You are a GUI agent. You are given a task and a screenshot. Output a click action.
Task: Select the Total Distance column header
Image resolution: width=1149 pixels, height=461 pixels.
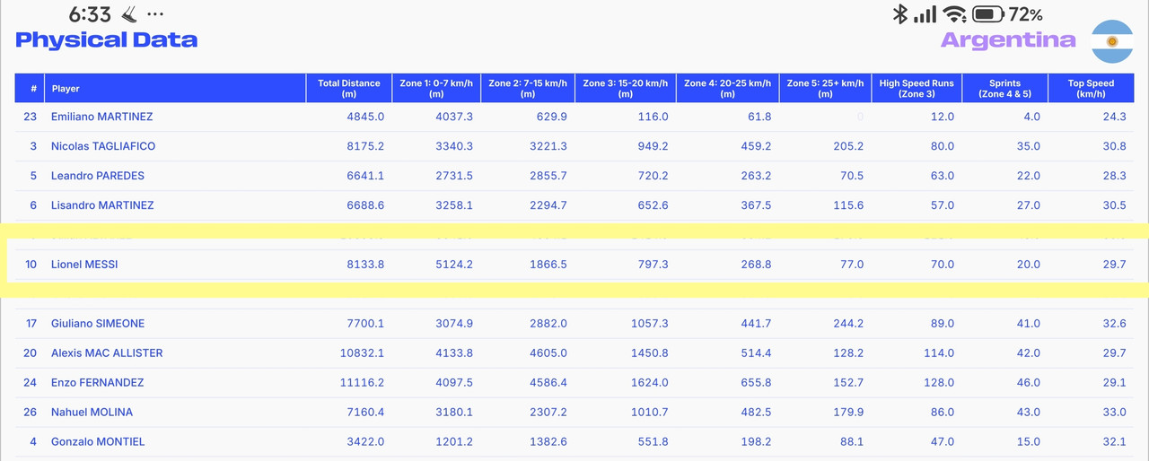pyautogui.click(x=349, y=88)
